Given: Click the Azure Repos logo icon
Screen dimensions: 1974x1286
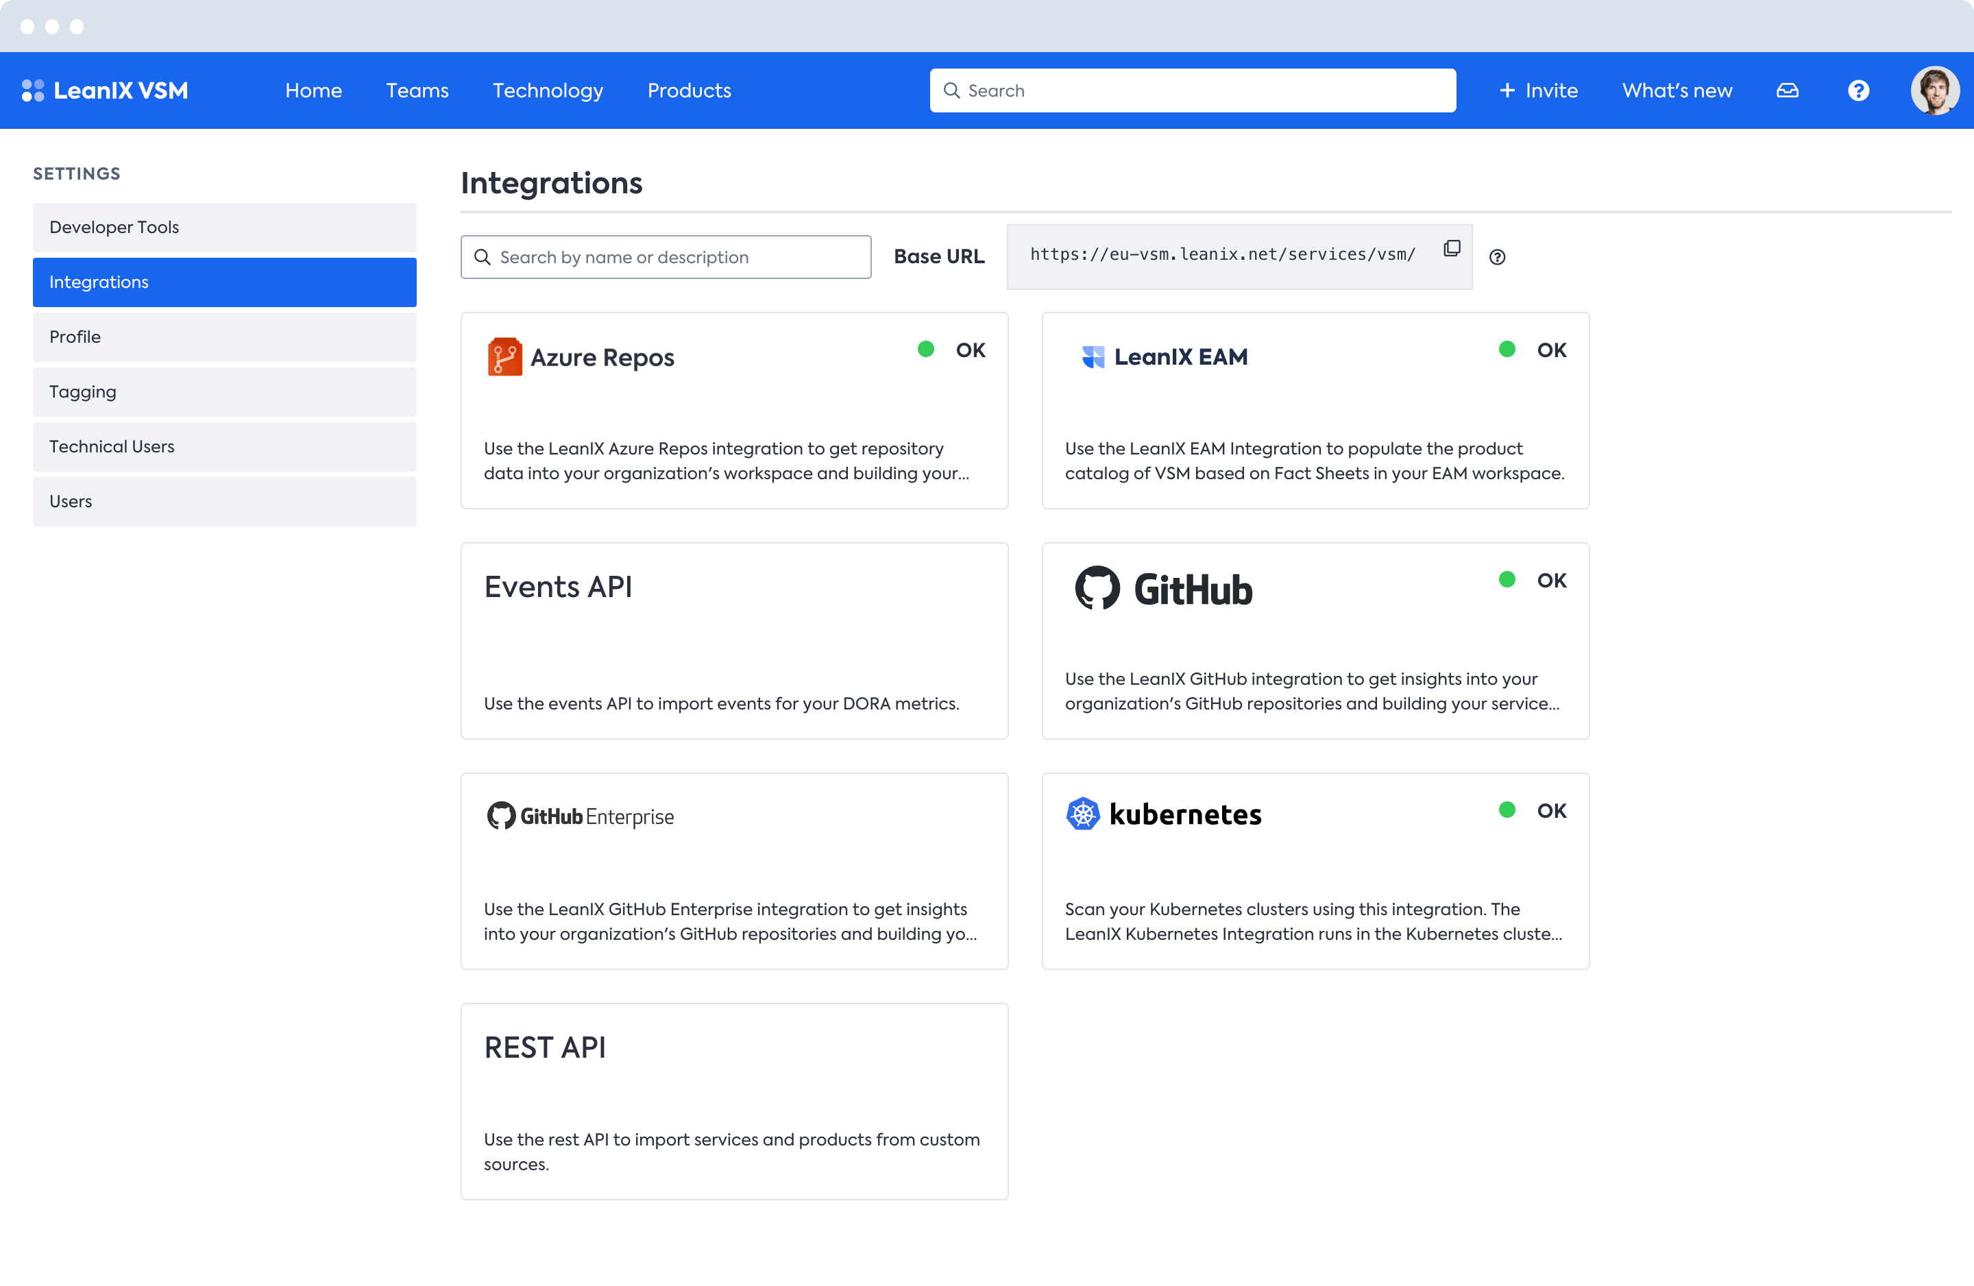Looking at the screenshot, I should coord(504,356).
